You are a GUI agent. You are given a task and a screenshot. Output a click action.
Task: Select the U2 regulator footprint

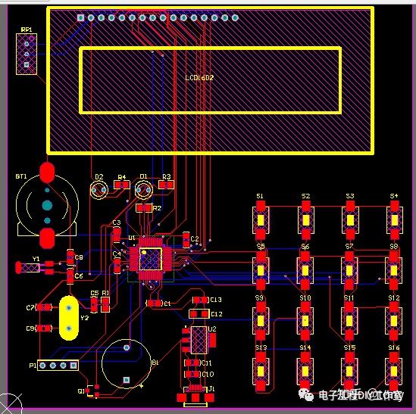199,340
